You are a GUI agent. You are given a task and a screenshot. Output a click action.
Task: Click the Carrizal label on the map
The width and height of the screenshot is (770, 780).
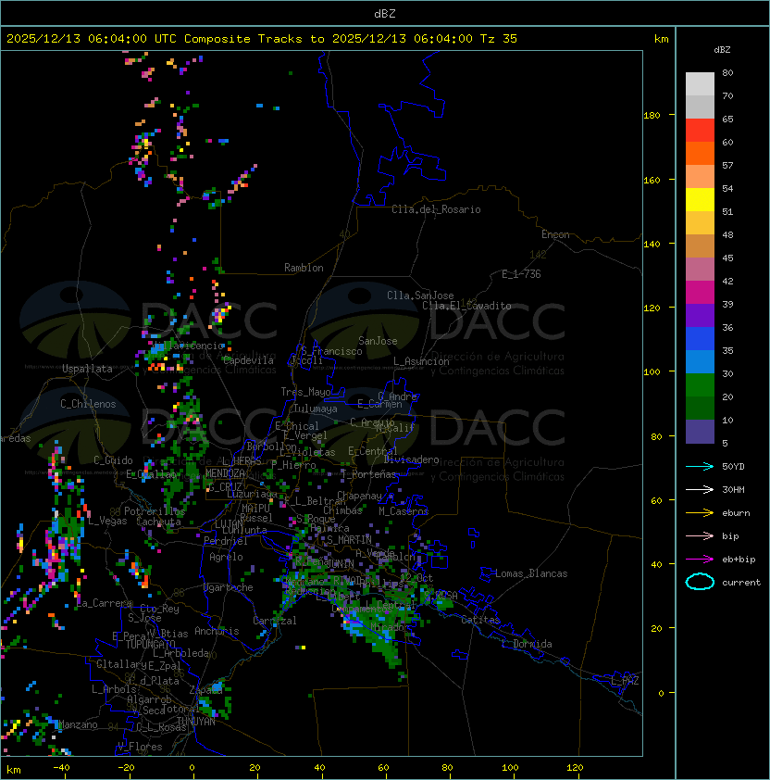pyautogui.click(x=275, y=621)
